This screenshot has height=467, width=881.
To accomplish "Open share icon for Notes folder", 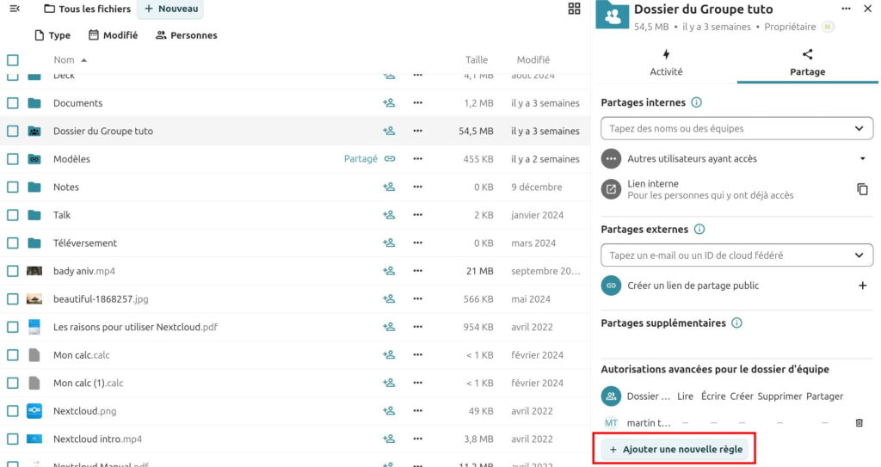I will (389, 187).
